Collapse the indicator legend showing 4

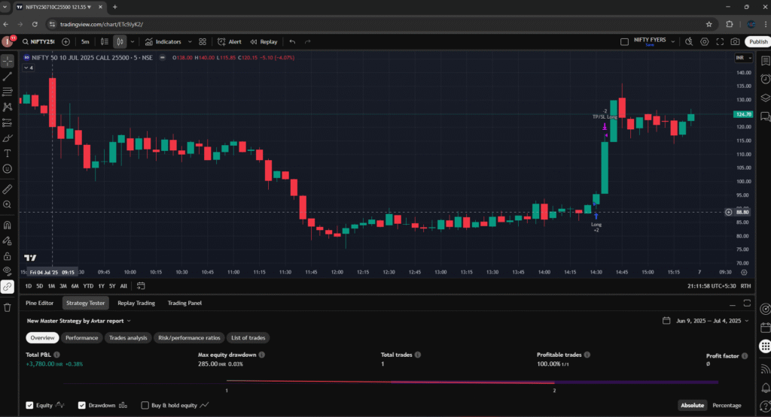pyautogui.click(x=29, y=68)
